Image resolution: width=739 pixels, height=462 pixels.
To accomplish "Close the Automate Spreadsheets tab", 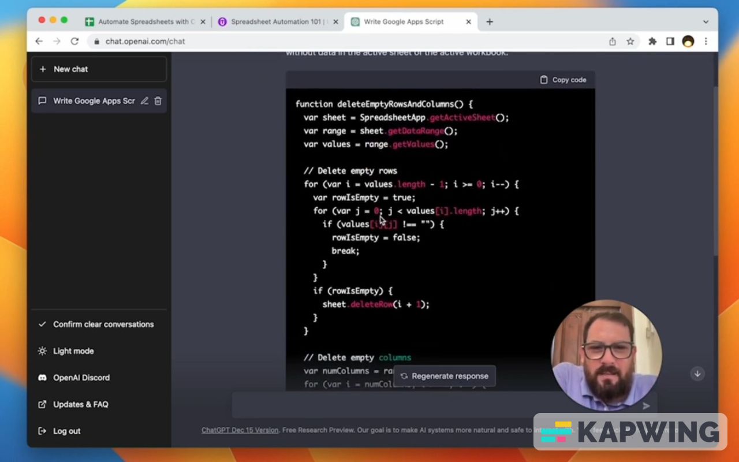I will pyautogui.click(x=203, y=22).
